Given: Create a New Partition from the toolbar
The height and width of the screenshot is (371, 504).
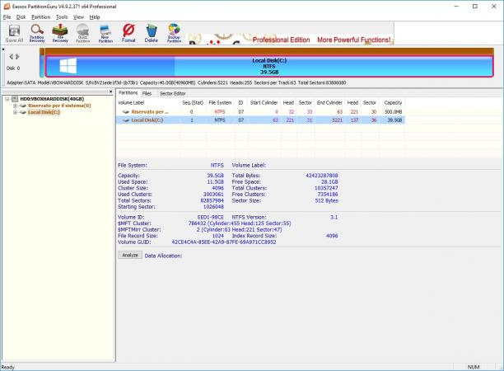Looking at the screenshot, I should pos(105,33).
